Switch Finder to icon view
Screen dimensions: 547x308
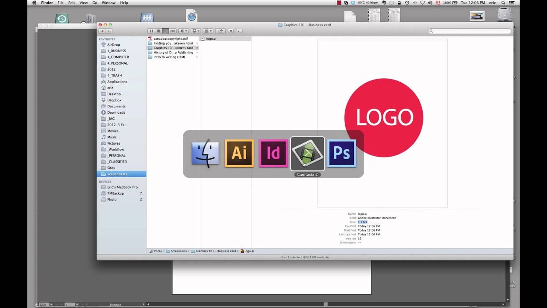(151, 31)
